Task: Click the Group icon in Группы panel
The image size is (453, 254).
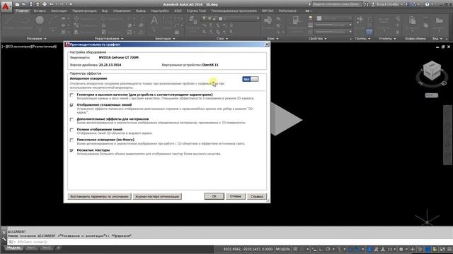Action: tap(360, 20)
